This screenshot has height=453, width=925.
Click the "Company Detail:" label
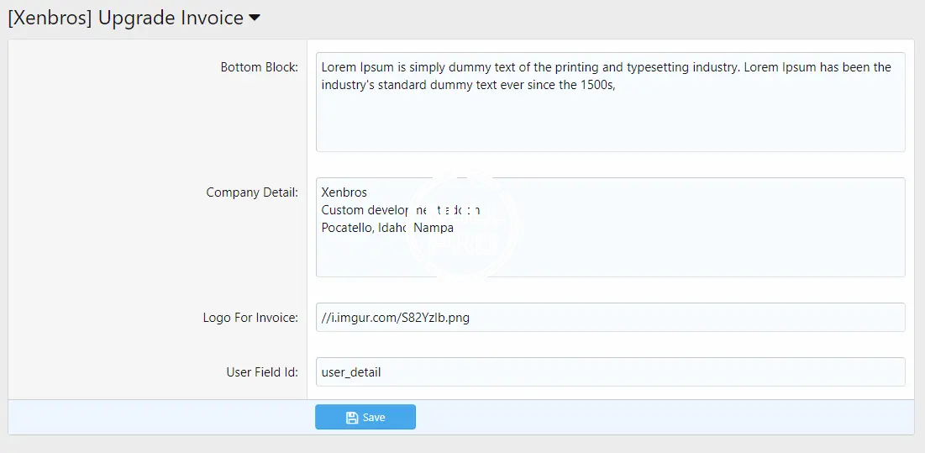251,192
